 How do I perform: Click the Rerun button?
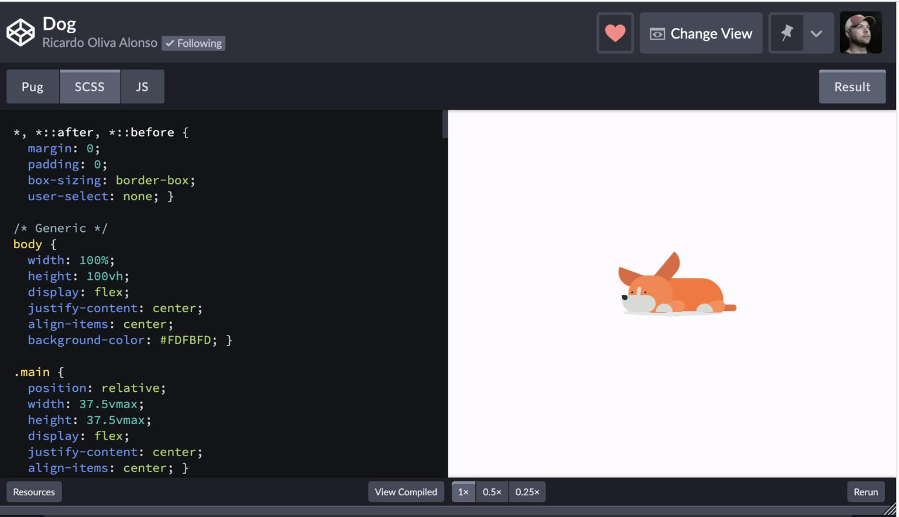866,492
